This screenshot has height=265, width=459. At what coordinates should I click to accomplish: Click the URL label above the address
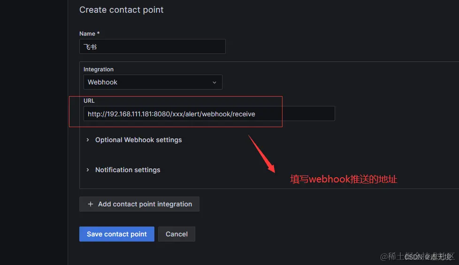click(89, 101)
